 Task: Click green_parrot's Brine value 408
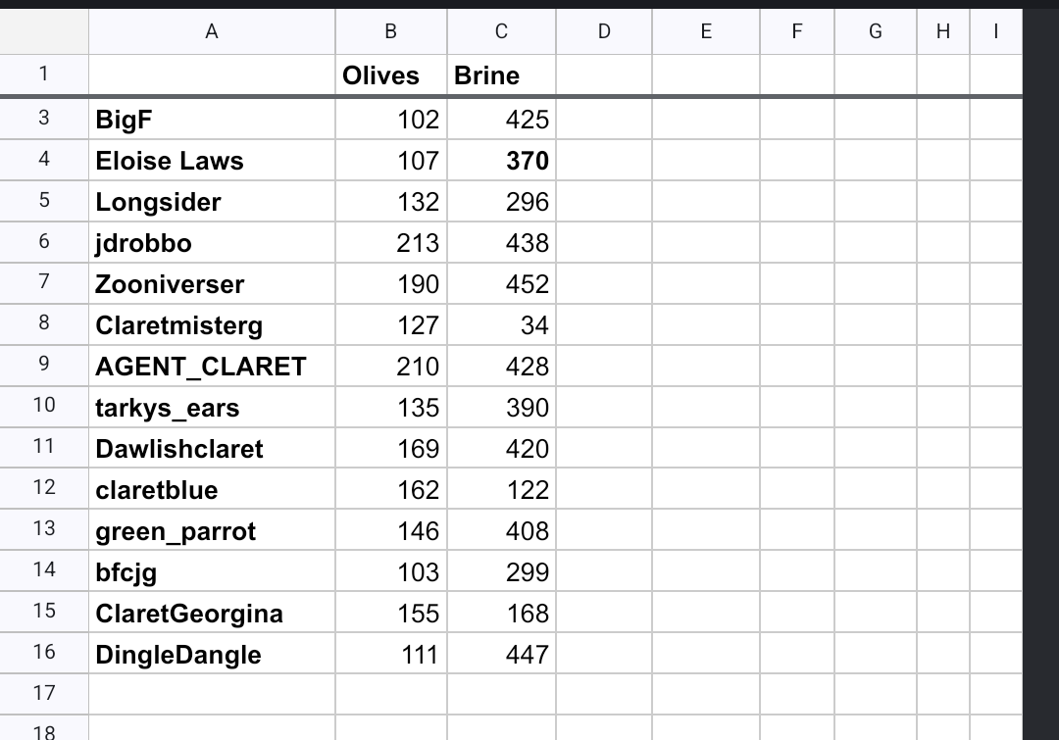click(x=501, y=531)
